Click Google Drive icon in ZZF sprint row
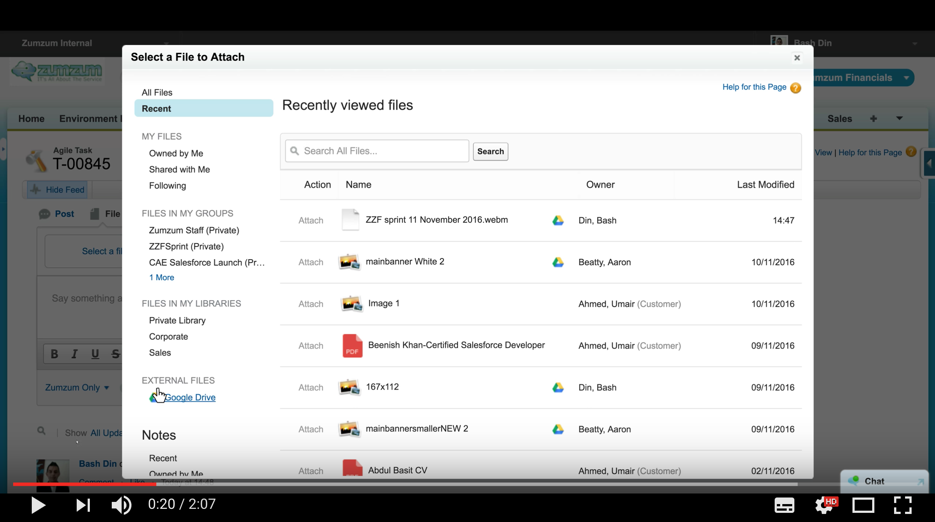Screen dimensions: 935x522 [558, 220]
